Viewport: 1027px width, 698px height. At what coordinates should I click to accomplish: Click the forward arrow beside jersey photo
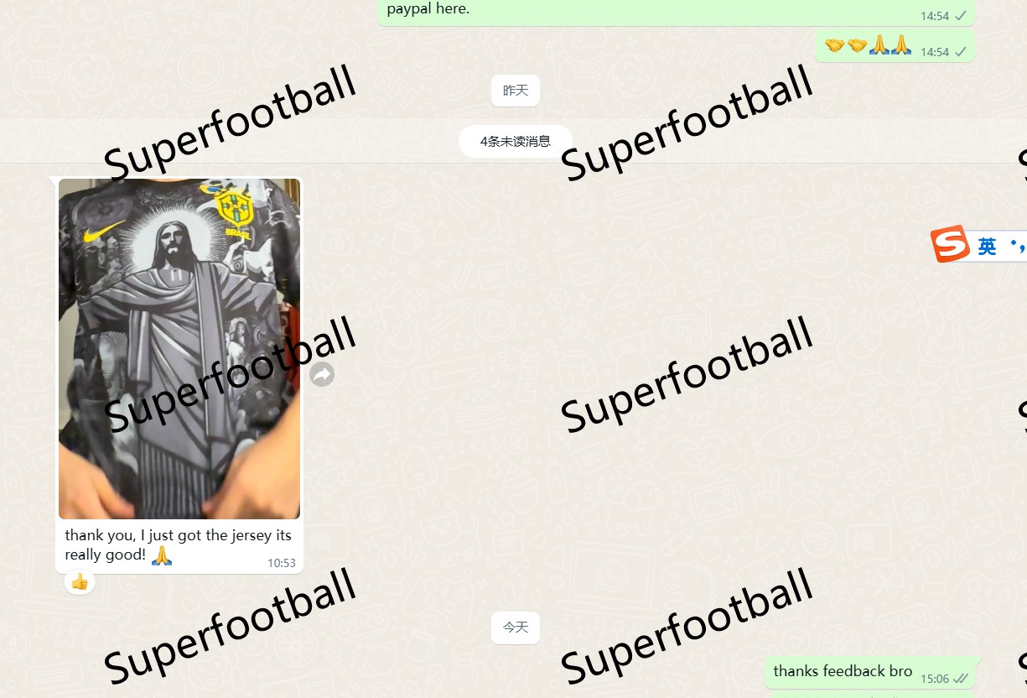[x=322, y=374]
